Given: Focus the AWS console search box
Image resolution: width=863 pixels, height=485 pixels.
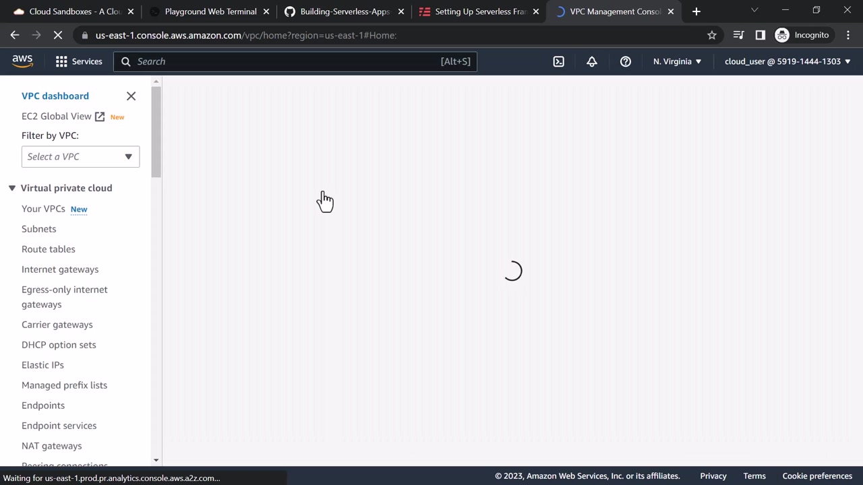Looking at the screenshot, I should coord(295,61).
